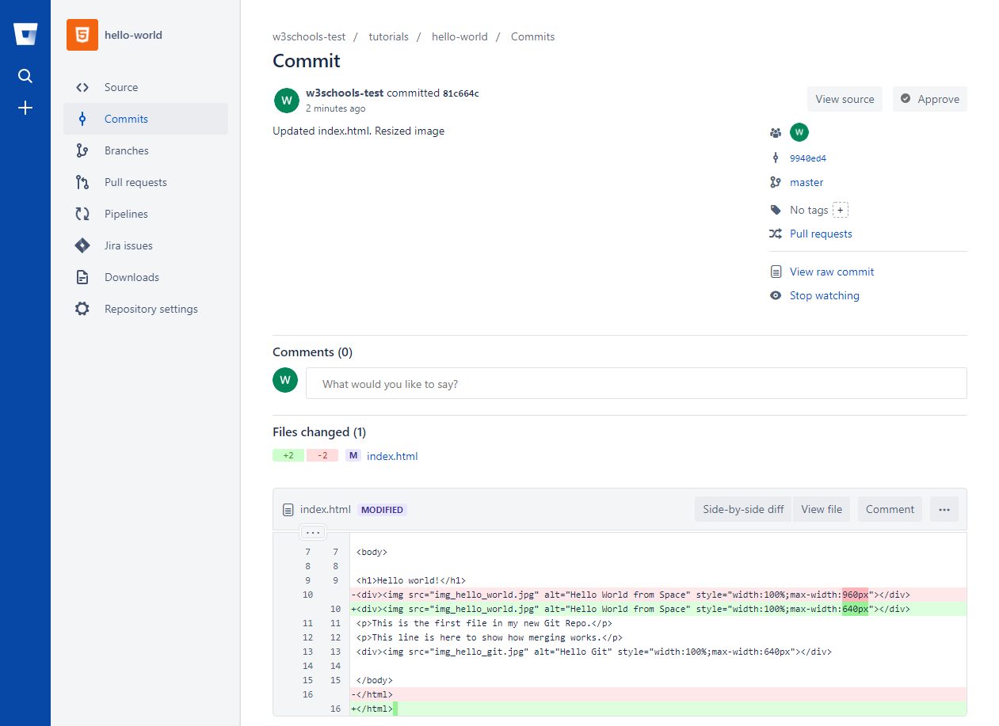Toggle Stop watching for this commit
Viewport: 999px width, 726px height.
pyautogui.click(x=824, y=295)
